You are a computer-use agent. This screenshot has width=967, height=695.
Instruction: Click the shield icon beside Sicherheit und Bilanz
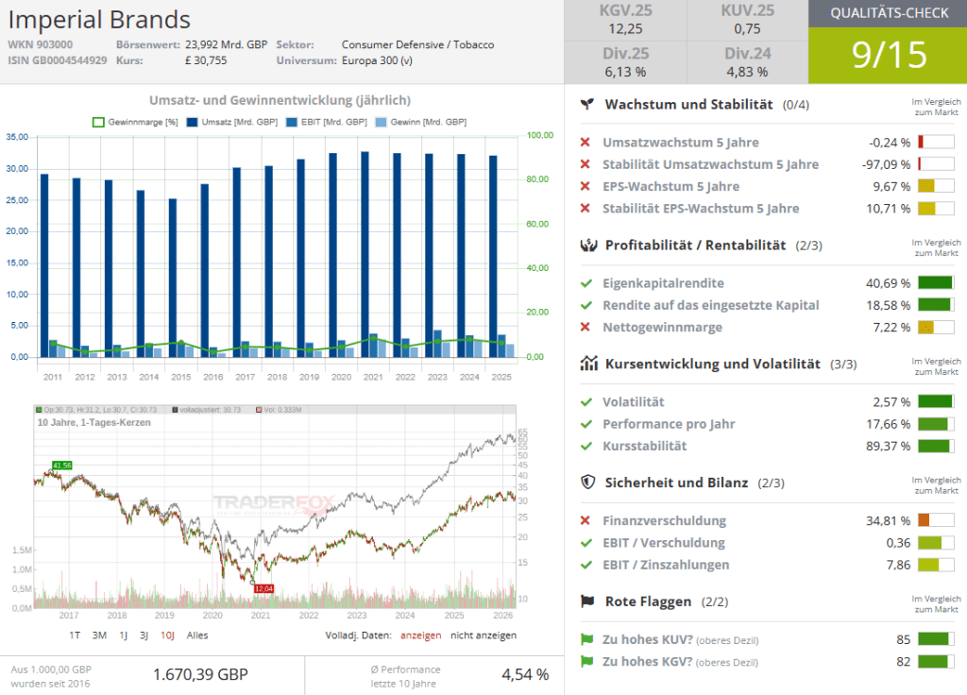point(587,483)
